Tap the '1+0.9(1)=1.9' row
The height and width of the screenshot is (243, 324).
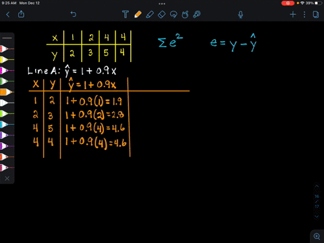94,101
